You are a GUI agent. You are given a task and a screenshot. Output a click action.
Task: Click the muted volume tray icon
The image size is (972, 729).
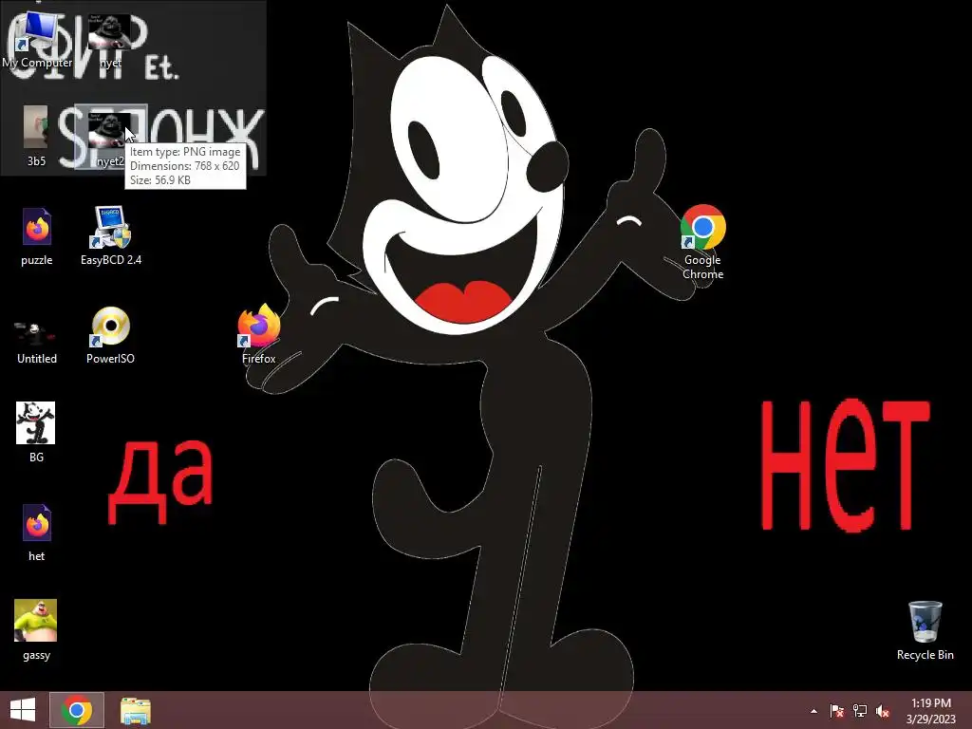(883, 711)
